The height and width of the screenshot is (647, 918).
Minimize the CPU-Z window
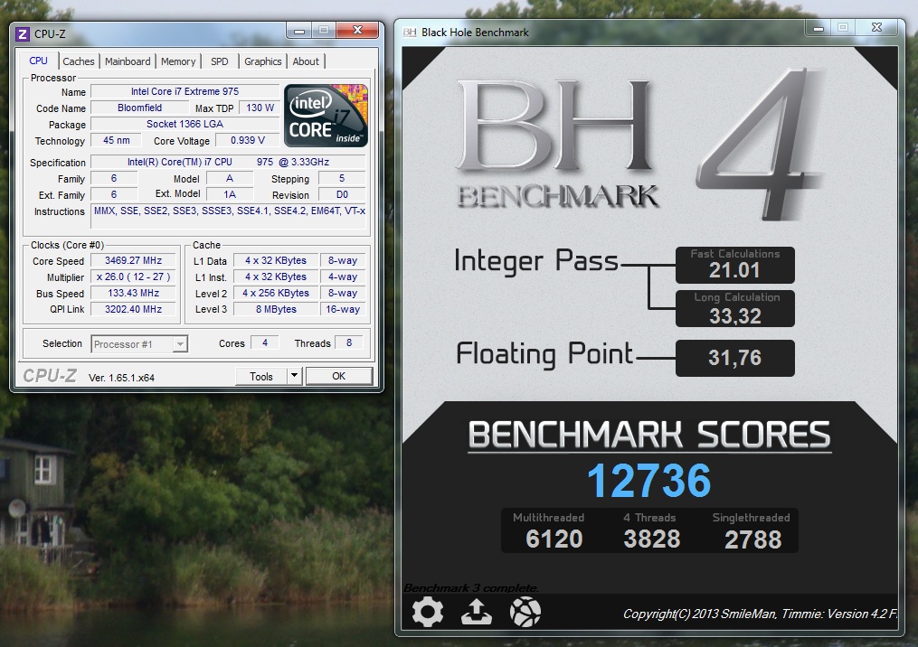point(299,31)
